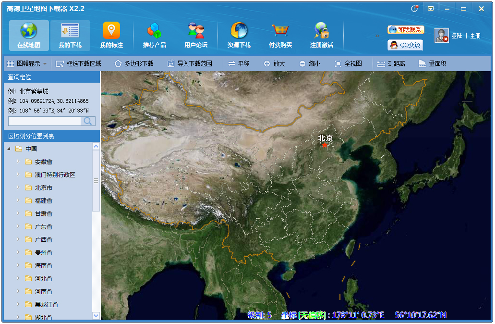Collapse the 中国 tree node
495x324 pixels.
[x=9, y=149]
